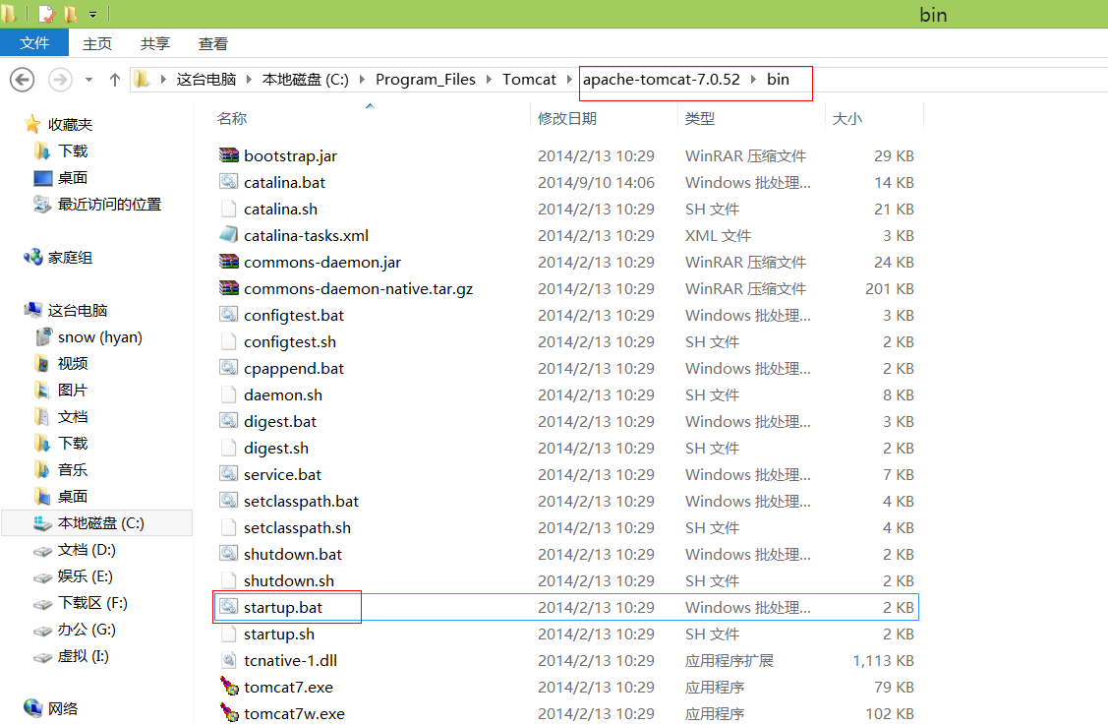Expand arrow after apache-tomcat-7.0.52 breadcrumb
Viewport: 1108px width, 725px height.
click(x=753, y=80)
